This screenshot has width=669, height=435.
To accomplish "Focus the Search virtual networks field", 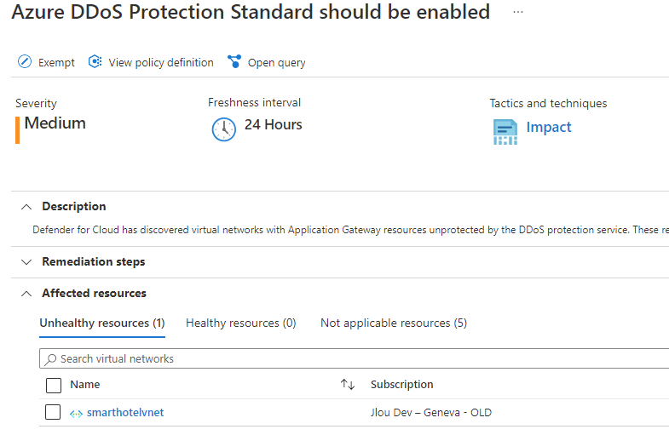I will pyautogui.click(x=355, y=358).
